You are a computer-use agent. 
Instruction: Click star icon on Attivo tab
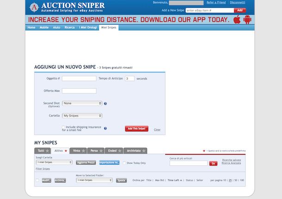pyautogui.click(x=66, y=151)
